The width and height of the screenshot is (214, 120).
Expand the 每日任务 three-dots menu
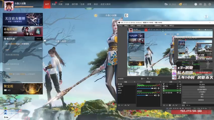point(39,39)
